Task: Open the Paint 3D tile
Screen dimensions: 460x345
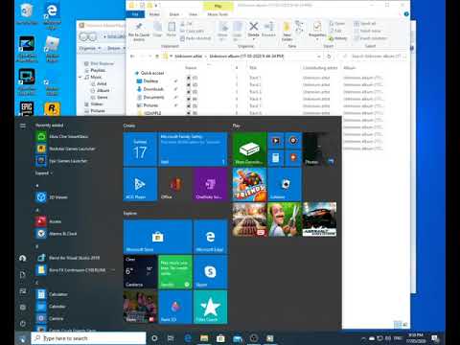Action: [175, 308]
